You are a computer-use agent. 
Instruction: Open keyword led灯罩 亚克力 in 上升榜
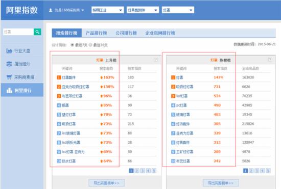click(73, 152)
